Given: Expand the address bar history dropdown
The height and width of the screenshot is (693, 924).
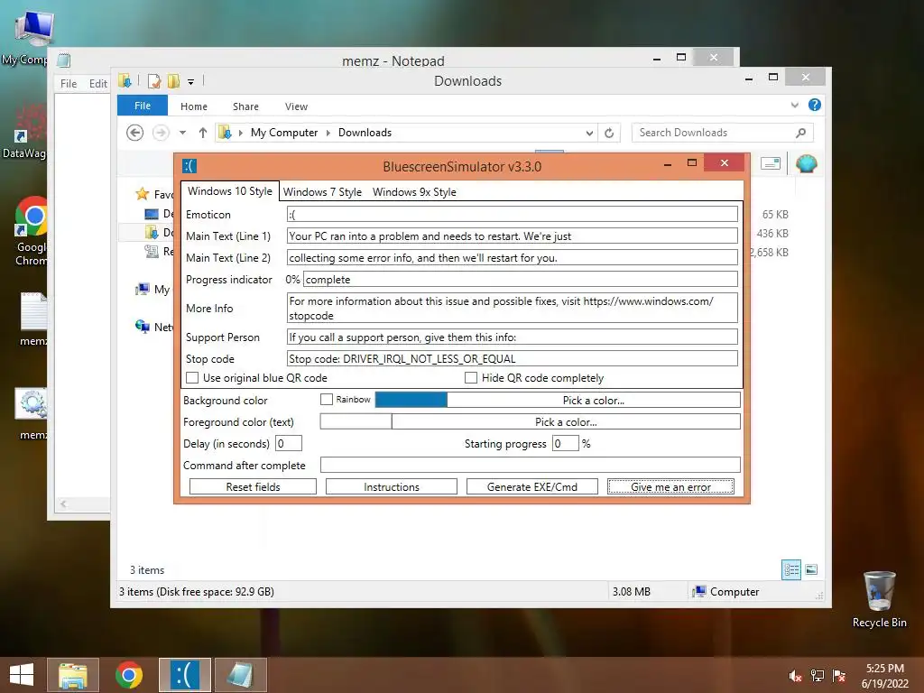Looking at the screenshot, I should [x=588, y=134].
